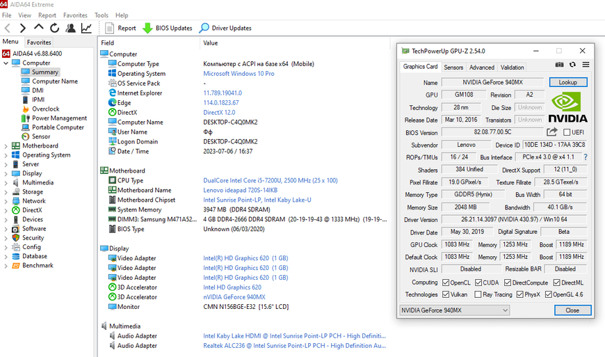605x357 pixels.
Task: Open the Sensor page
Action: point(41,136)
